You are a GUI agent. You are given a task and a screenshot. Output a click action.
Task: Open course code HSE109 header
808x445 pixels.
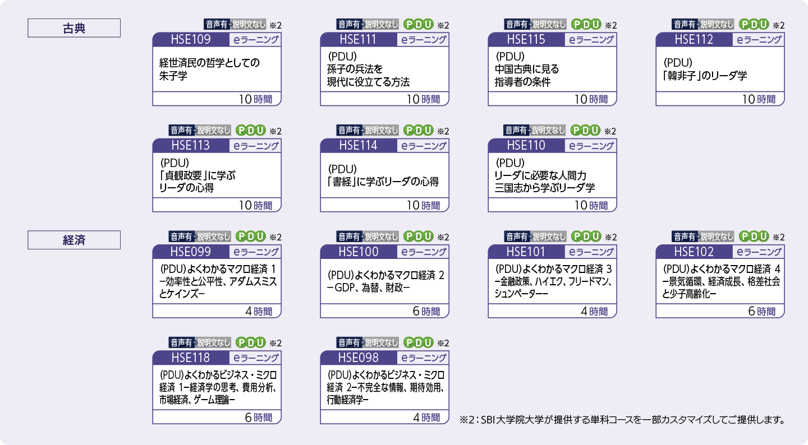pyautogui.click(x=191, y=40)
